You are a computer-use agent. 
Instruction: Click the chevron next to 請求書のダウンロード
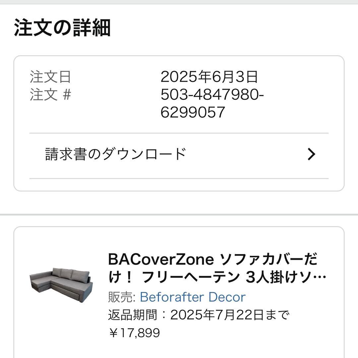[x=311, y=153]
